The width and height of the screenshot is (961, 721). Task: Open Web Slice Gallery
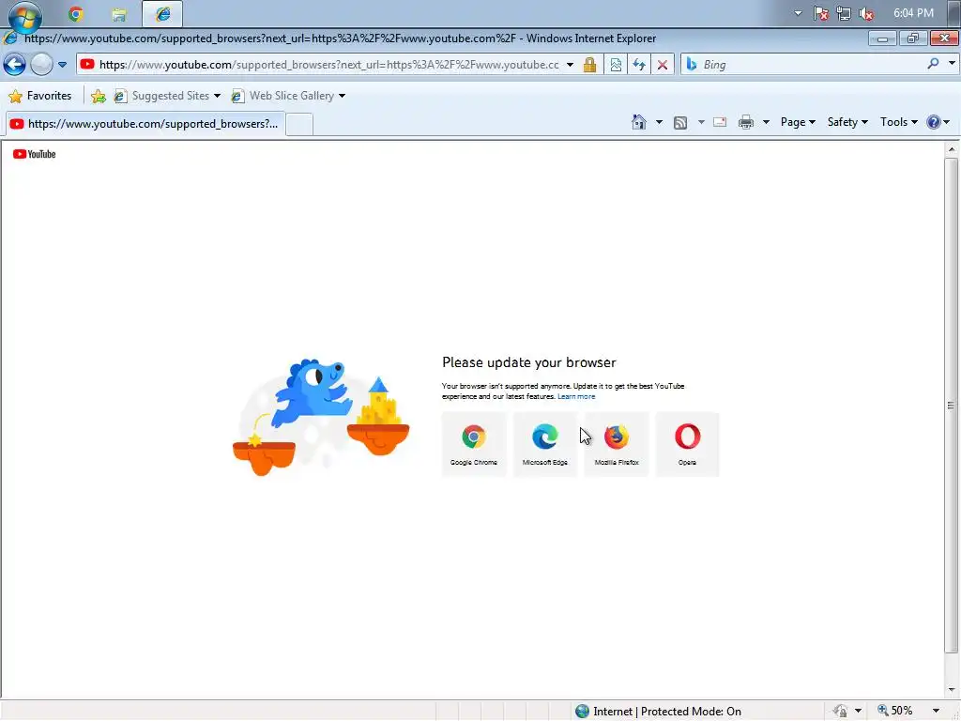point(288,96)
